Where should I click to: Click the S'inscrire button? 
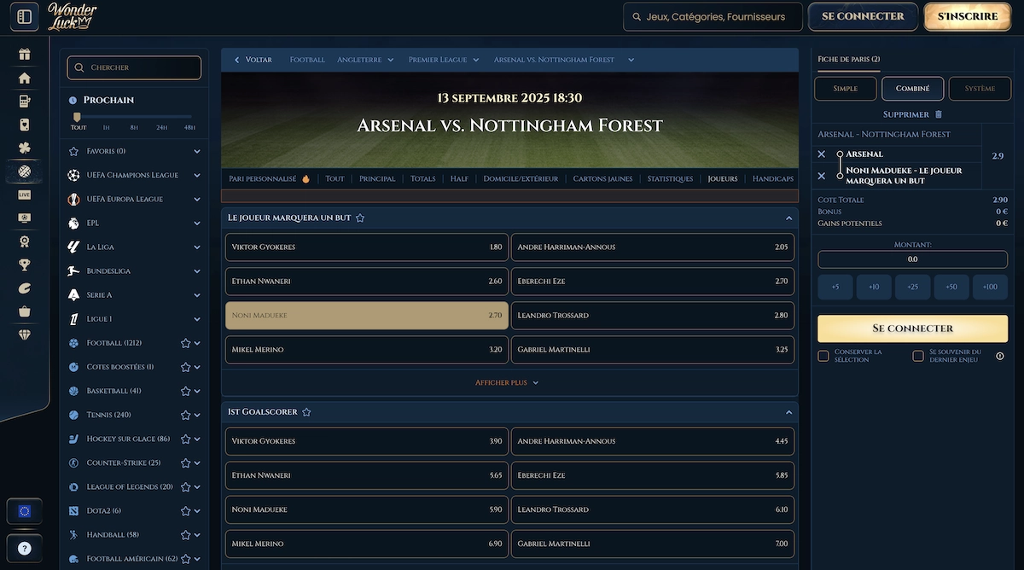pyautogui.click(x=967, y=16)
